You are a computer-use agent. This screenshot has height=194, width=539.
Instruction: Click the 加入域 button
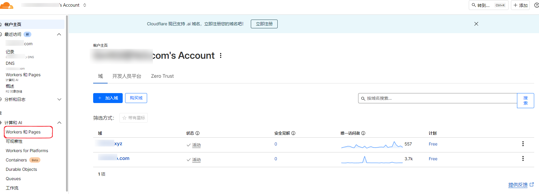tap(108, 98)
